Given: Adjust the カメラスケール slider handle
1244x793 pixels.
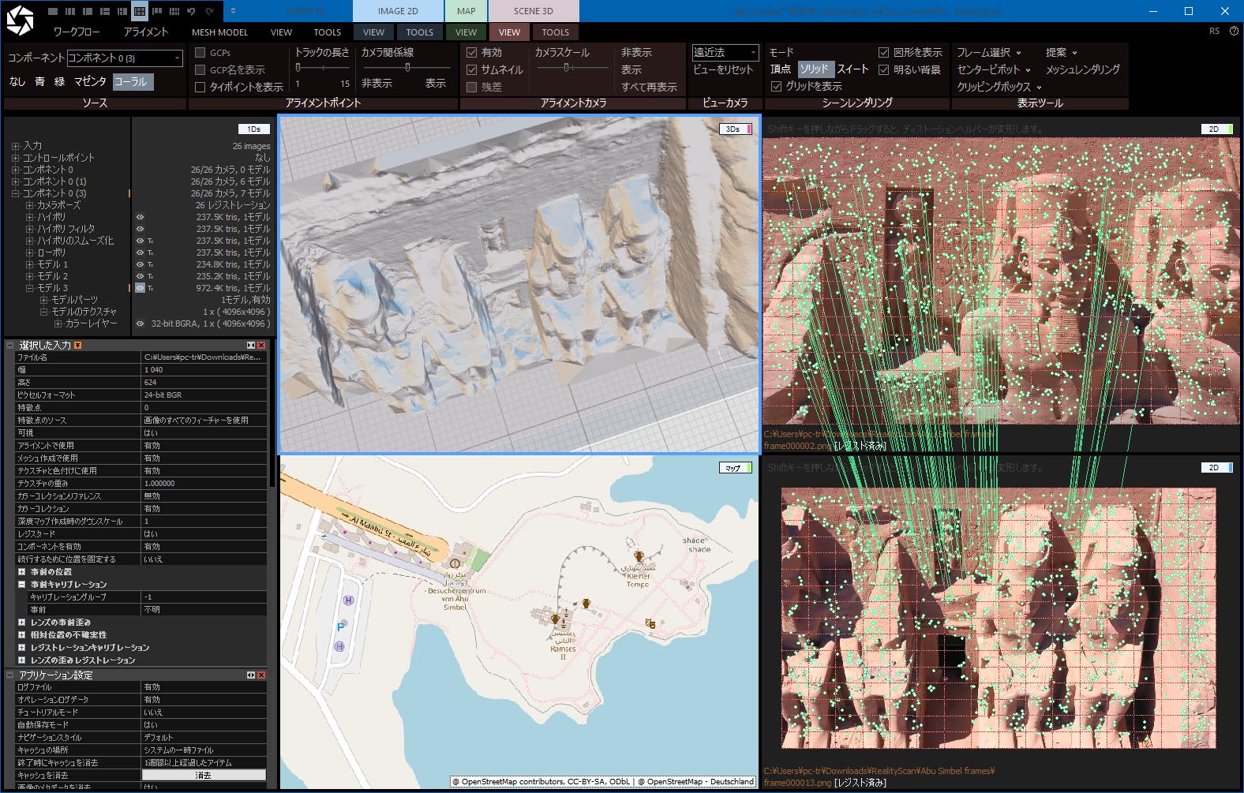Looking at the screenshot, I should pyautogui.click(x=566, y=68).
